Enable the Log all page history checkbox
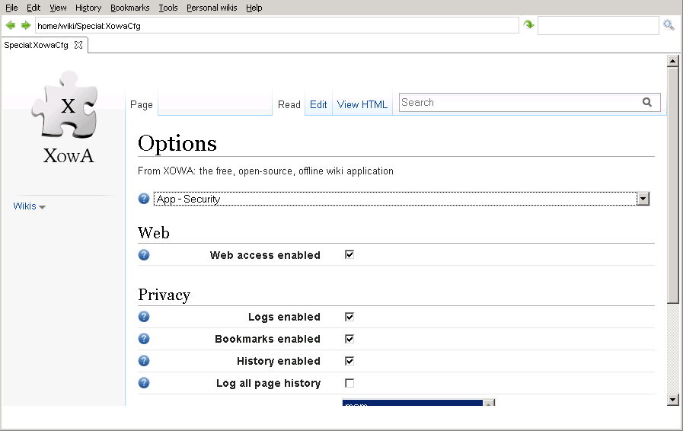The image size is (683, 431). (349, 383)
